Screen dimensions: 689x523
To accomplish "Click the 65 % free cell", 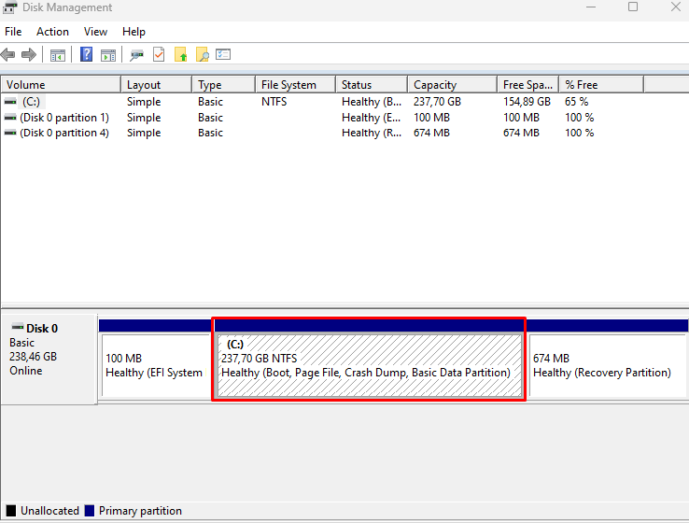I will [577, 102].
